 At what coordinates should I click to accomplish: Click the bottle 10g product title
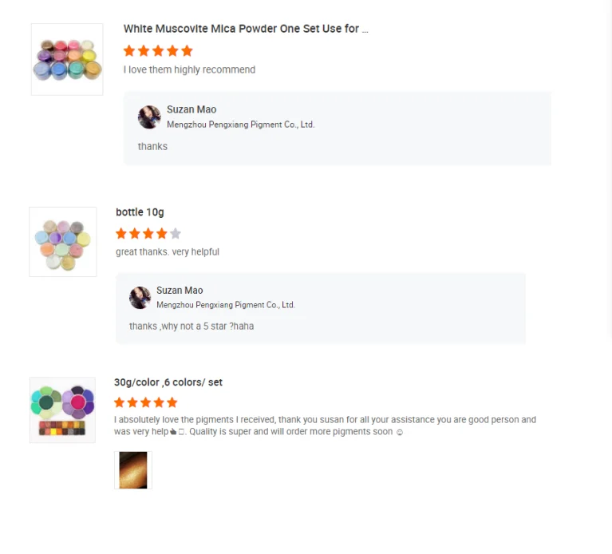(x=140, y=212)
